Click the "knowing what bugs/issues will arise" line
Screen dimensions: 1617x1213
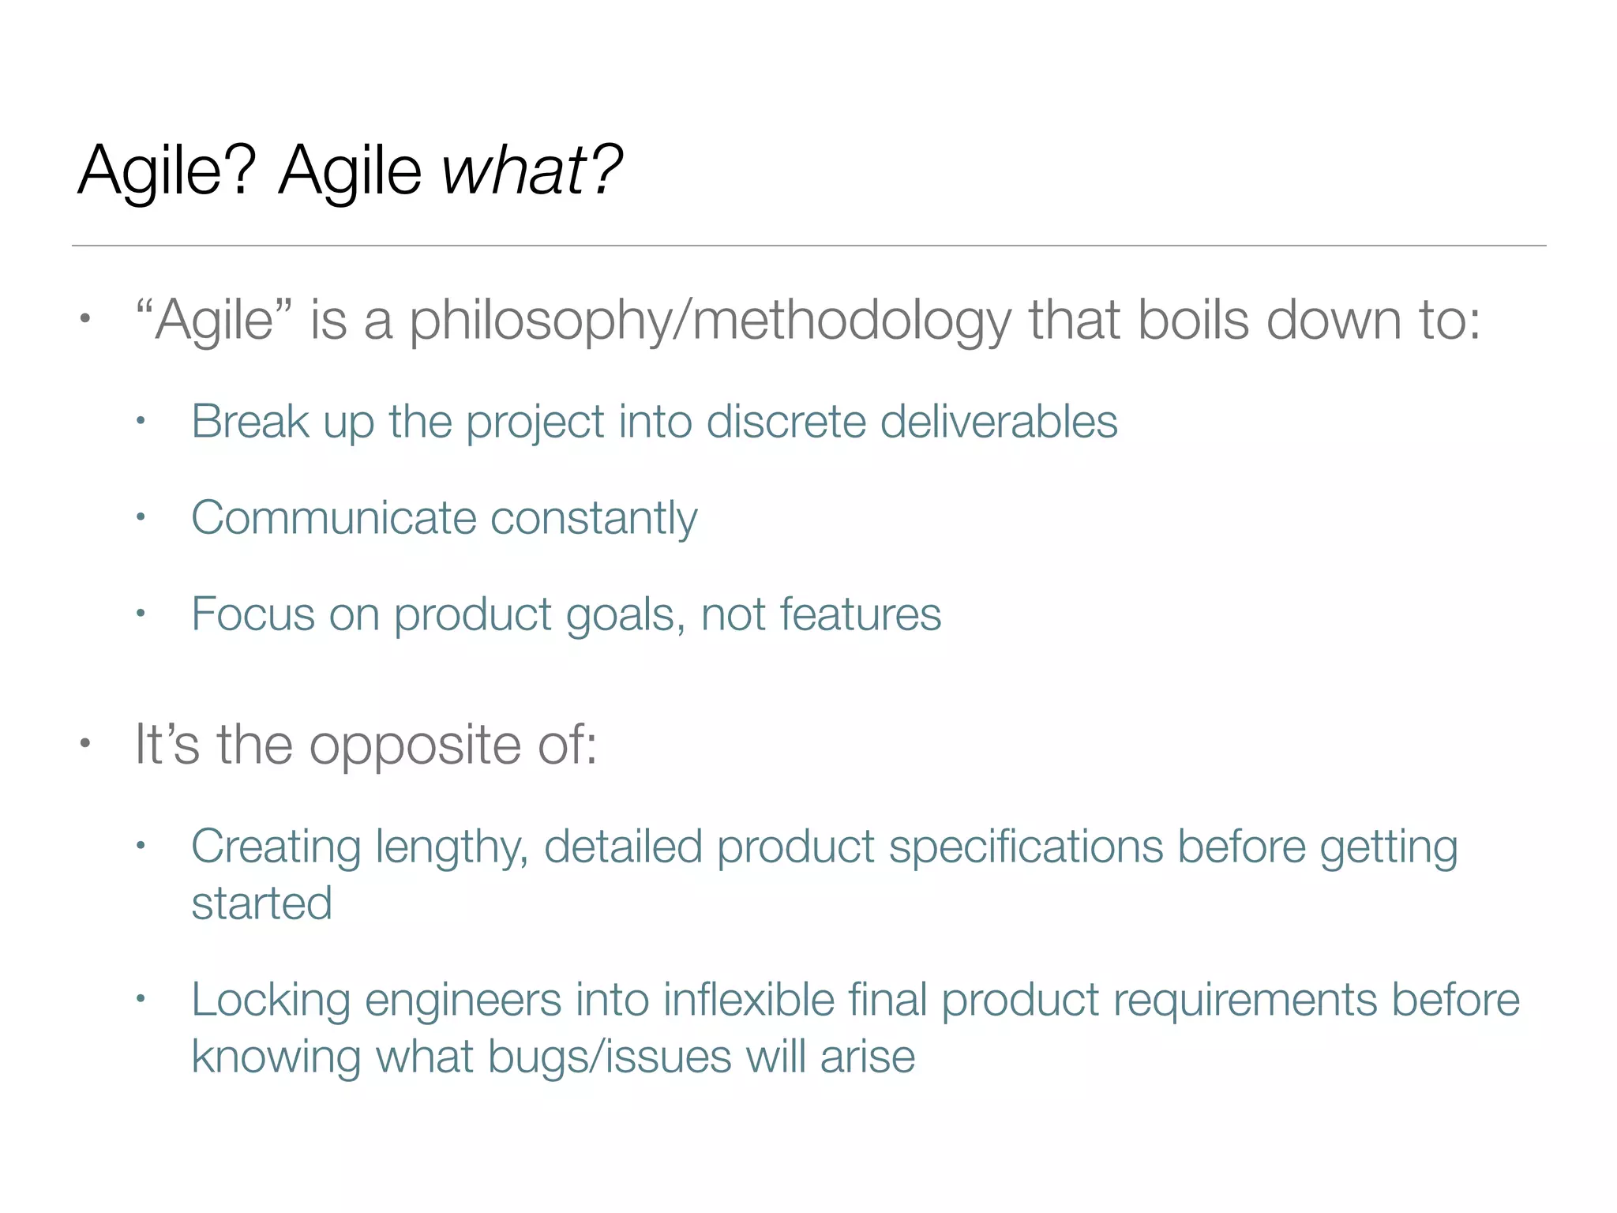coord(553,1057)
